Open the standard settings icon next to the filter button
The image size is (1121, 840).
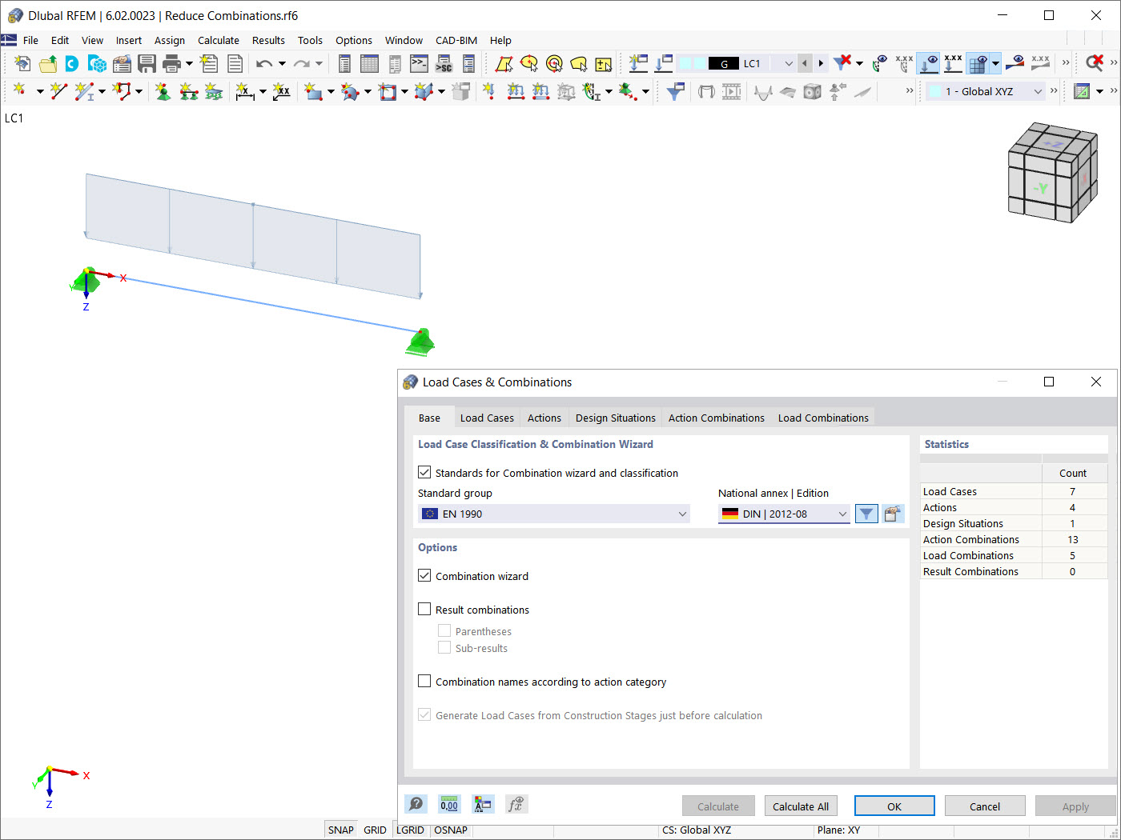click(x=893, y=514)
